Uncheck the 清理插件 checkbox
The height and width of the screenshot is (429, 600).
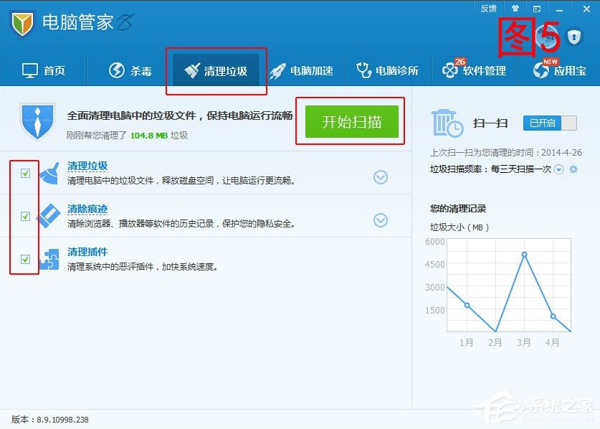point(26,260)
